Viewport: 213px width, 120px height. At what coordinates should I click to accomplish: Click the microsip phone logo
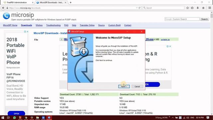point(6,16)
